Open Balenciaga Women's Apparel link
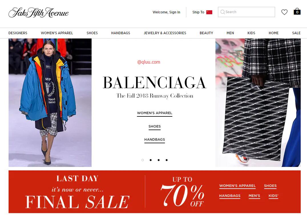307x216 pixels. point(154,113)
